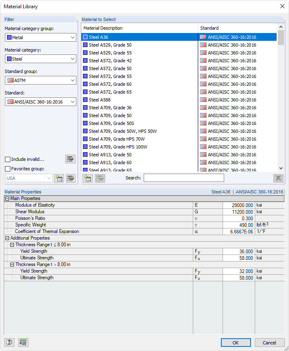The image size is (289, 351).
Task: Select Steel A709, Grade HPS 100W
Action: tap(179, 146)
